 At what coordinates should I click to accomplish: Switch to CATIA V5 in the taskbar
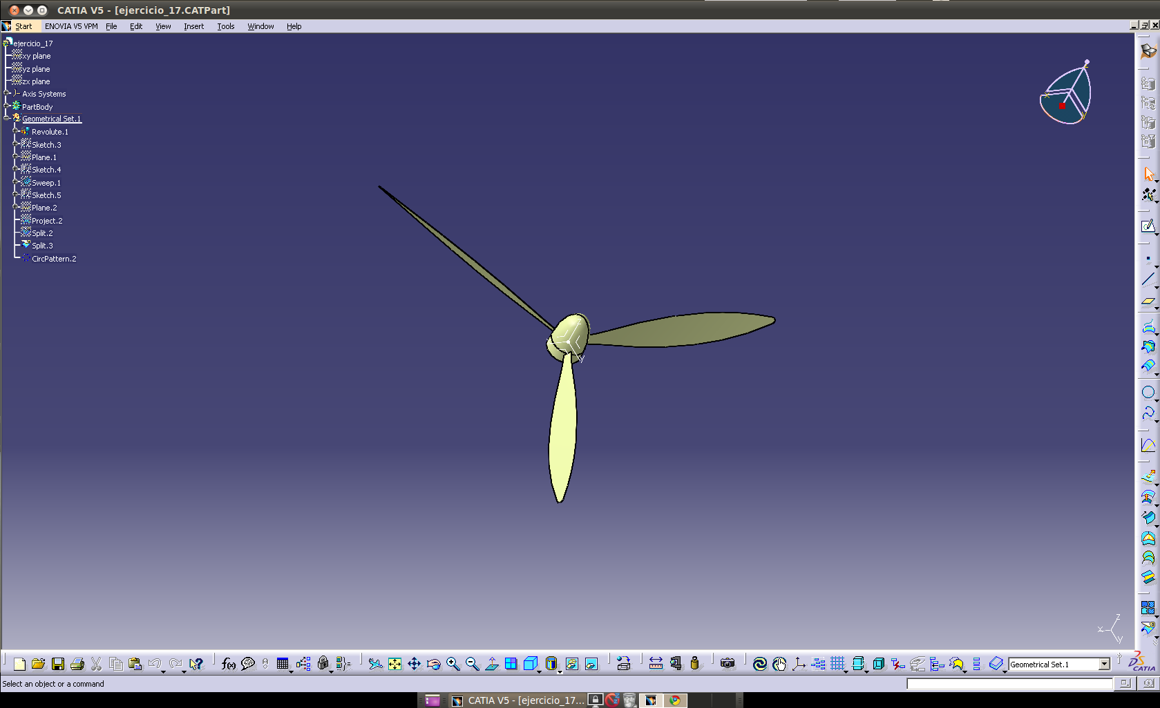point(518,700)
